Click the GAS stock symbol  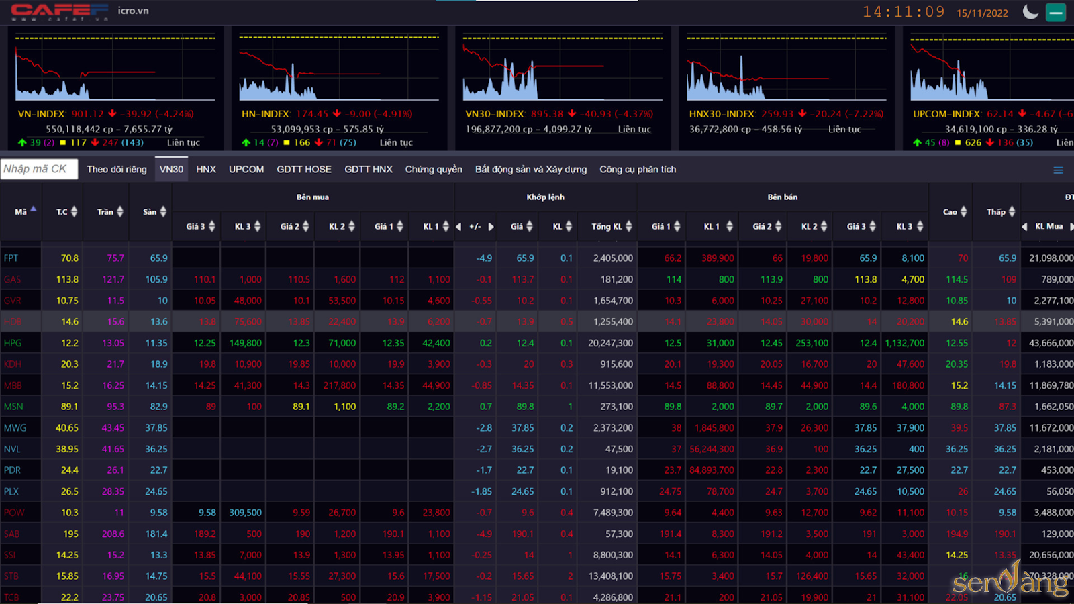point(12,279)
